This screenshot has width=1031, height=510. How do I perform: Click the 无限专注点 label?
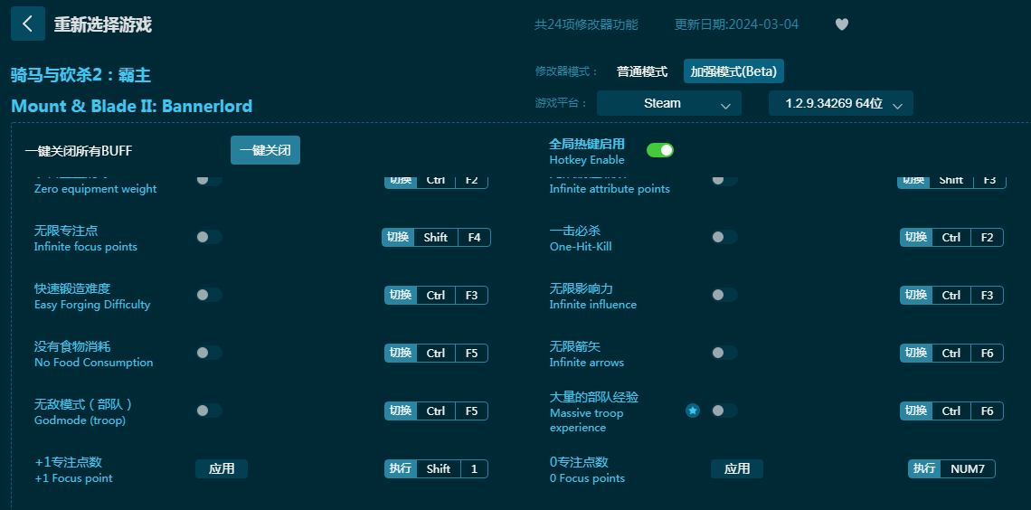point(66,231)
